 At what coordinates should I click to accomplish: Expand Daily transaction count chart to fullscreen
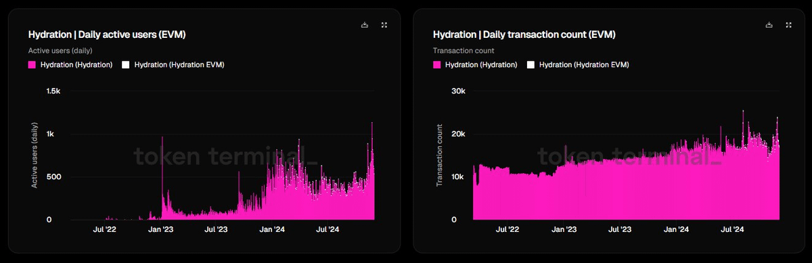pyautogui.click(x=789, y=25)
